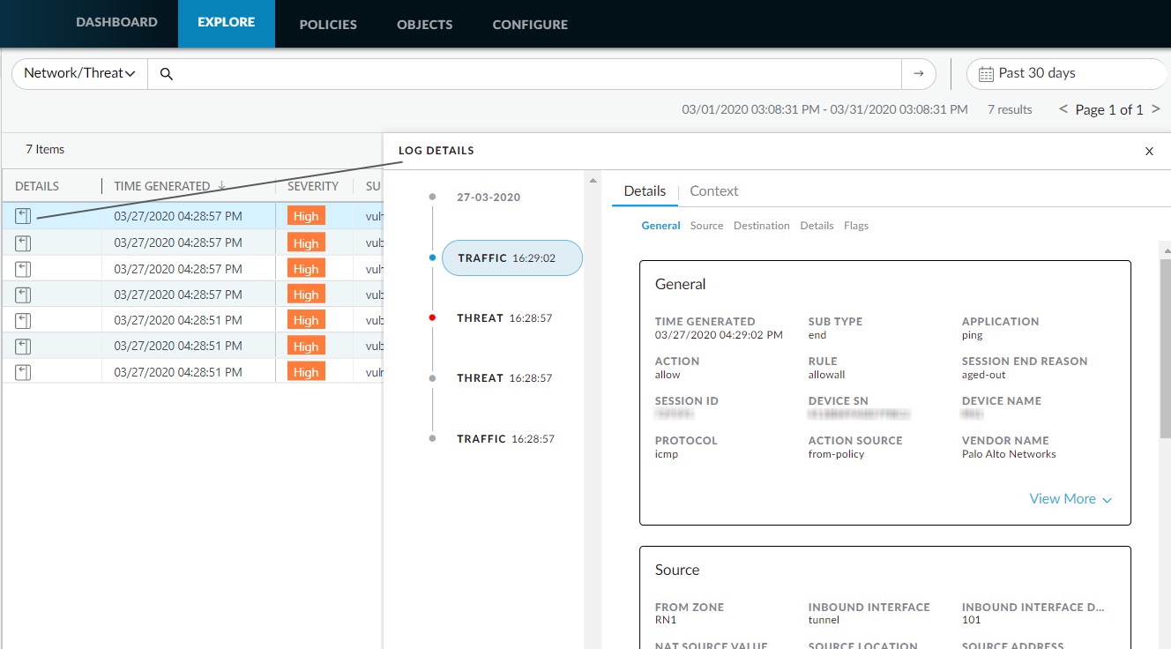Screen dimensions: 1171x649
Task: Click the calendar icon in time range
Action: (986, 74)
